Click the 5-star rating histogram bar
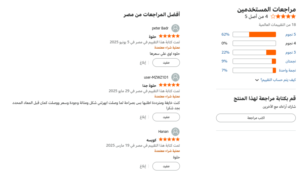 pos(254,34)
